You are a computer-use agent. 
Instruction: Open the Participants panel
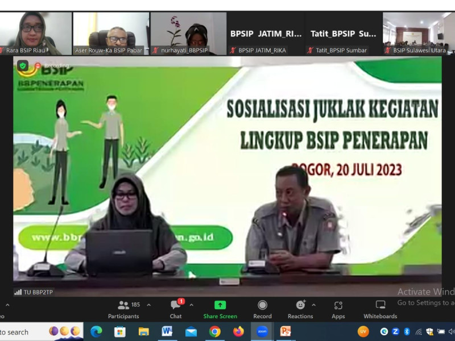click(123, 309)
